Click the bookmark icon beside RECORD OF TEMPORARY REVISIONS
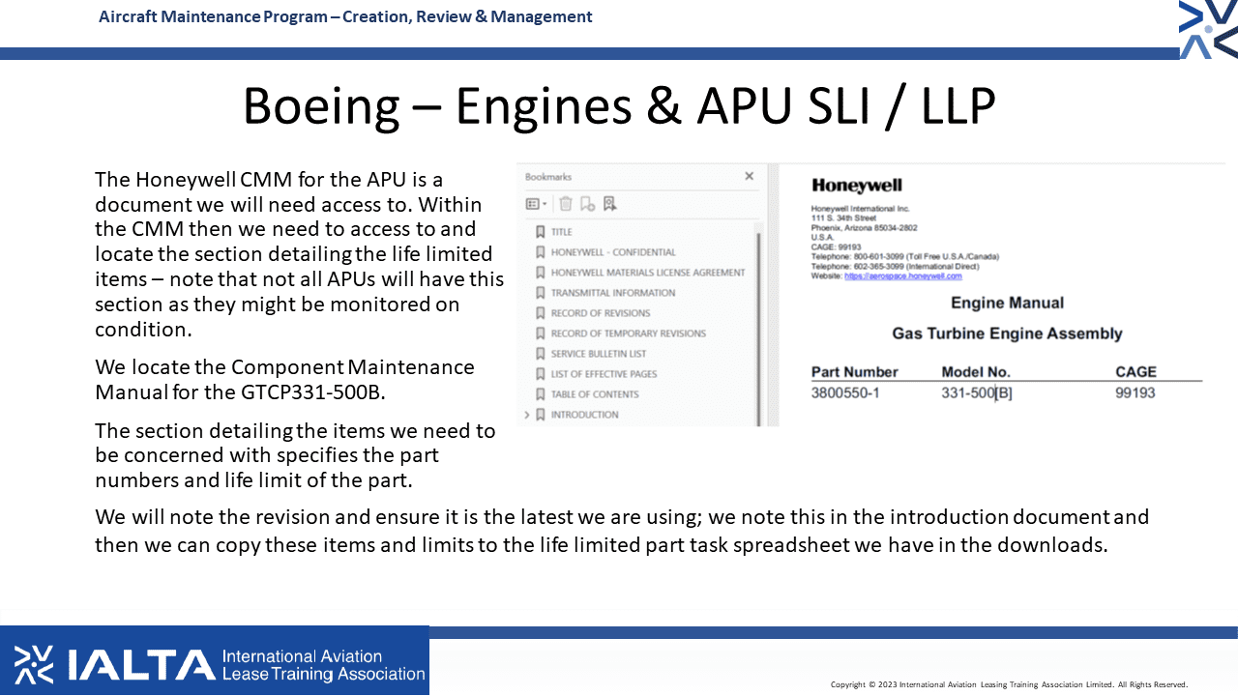Screen dimensions: 1238x696 tap(541, 333)
